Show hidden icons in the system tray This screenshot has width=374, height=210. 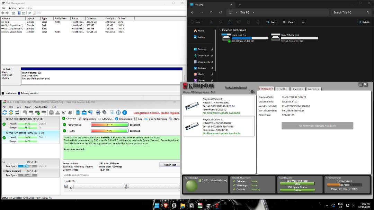327,206
